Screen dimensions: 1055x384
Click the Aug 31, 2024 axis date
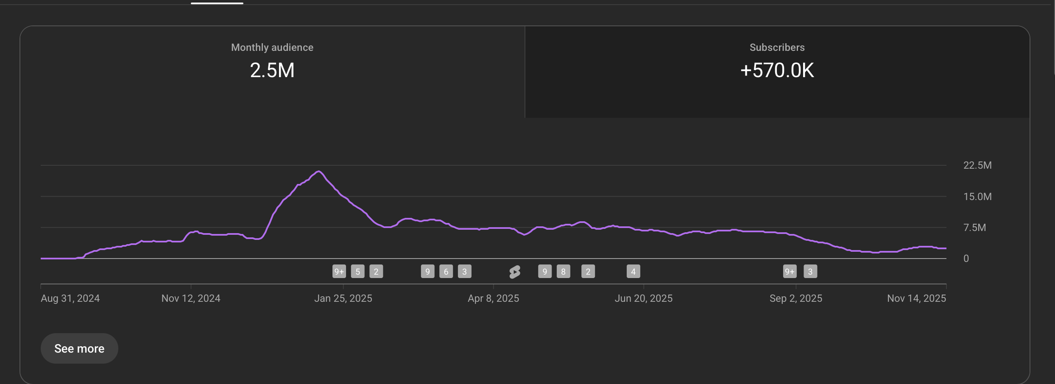70,298
